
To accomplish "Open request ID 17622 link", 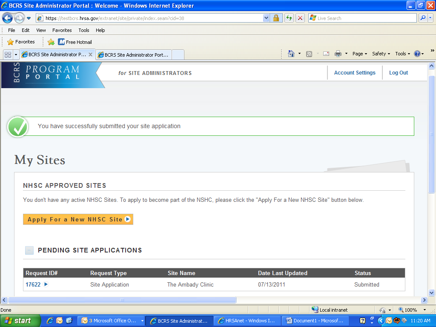I will [33, 284].
